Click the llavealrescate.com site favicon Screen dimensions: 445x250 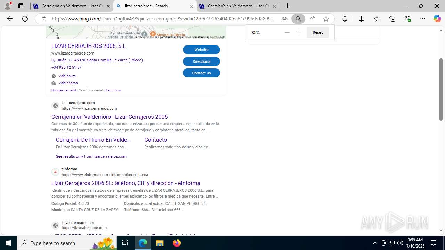point(55,225)
